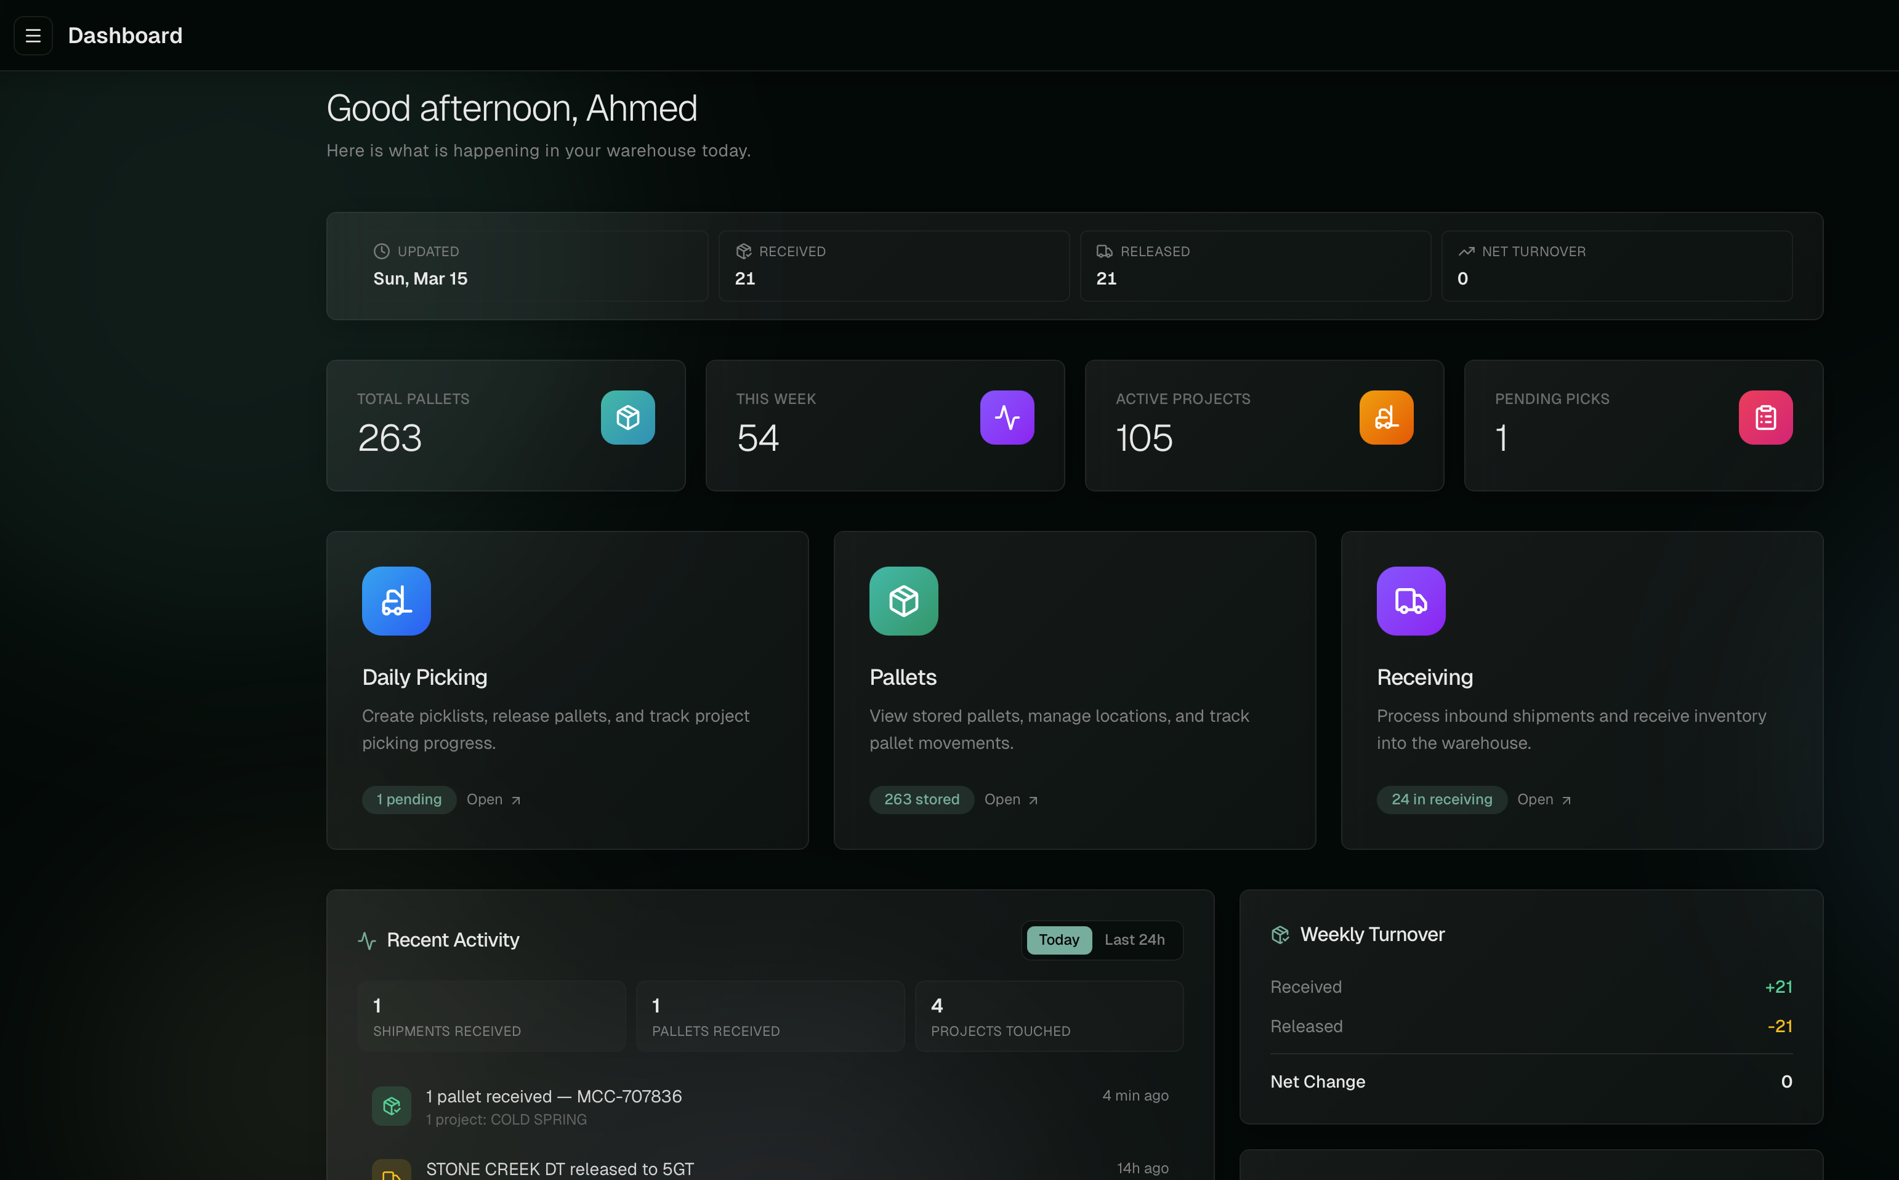Screen dimensions: 1899x1180
Task: Open the Pallets page link
Action: coord(1010,799)
